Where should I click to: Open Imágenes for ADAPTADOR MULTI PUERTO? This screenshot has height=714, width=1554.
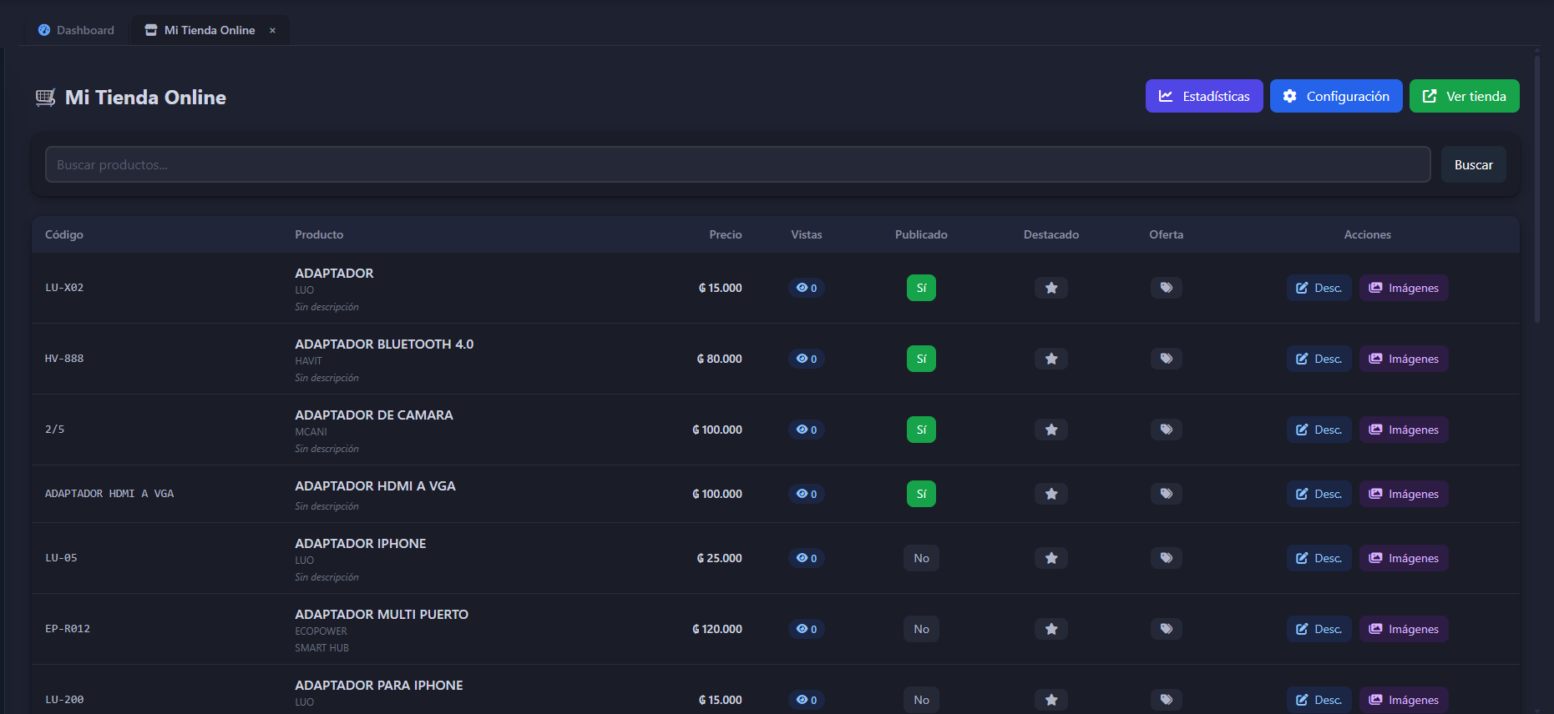[x=1404, y=629]
